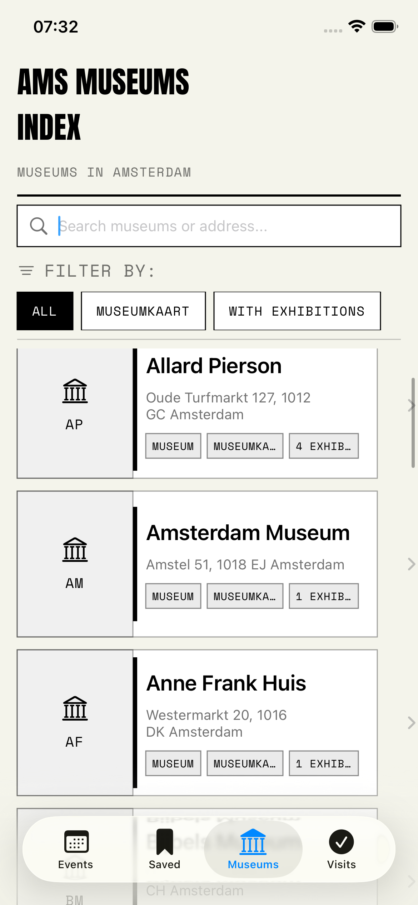
Task: Click the Amsterdam Museum AM icon
Action: click(x=75, y=550)
